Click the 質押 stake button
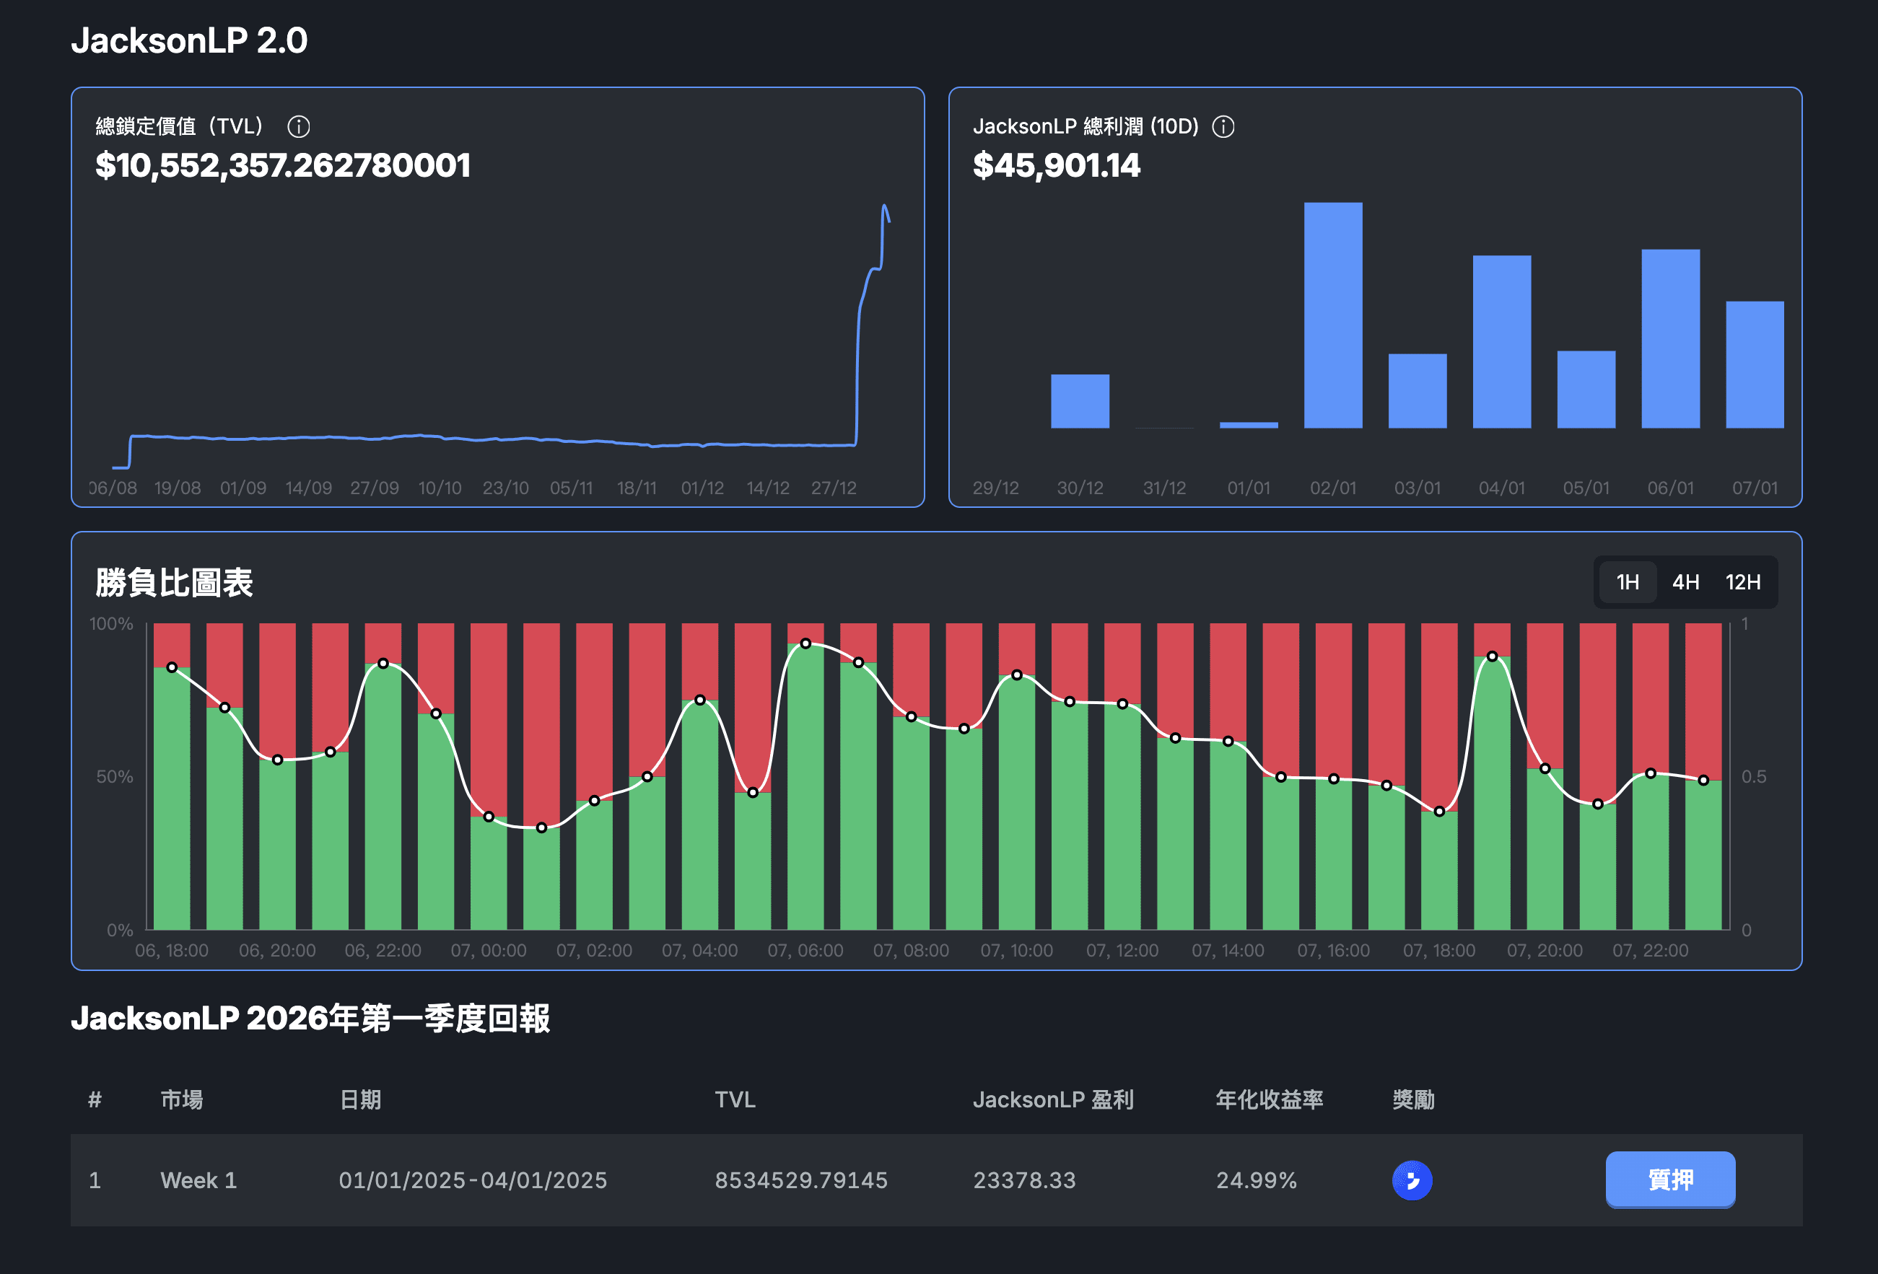Viewport: 1878px width, 1274px height. click(1669, 1179)
